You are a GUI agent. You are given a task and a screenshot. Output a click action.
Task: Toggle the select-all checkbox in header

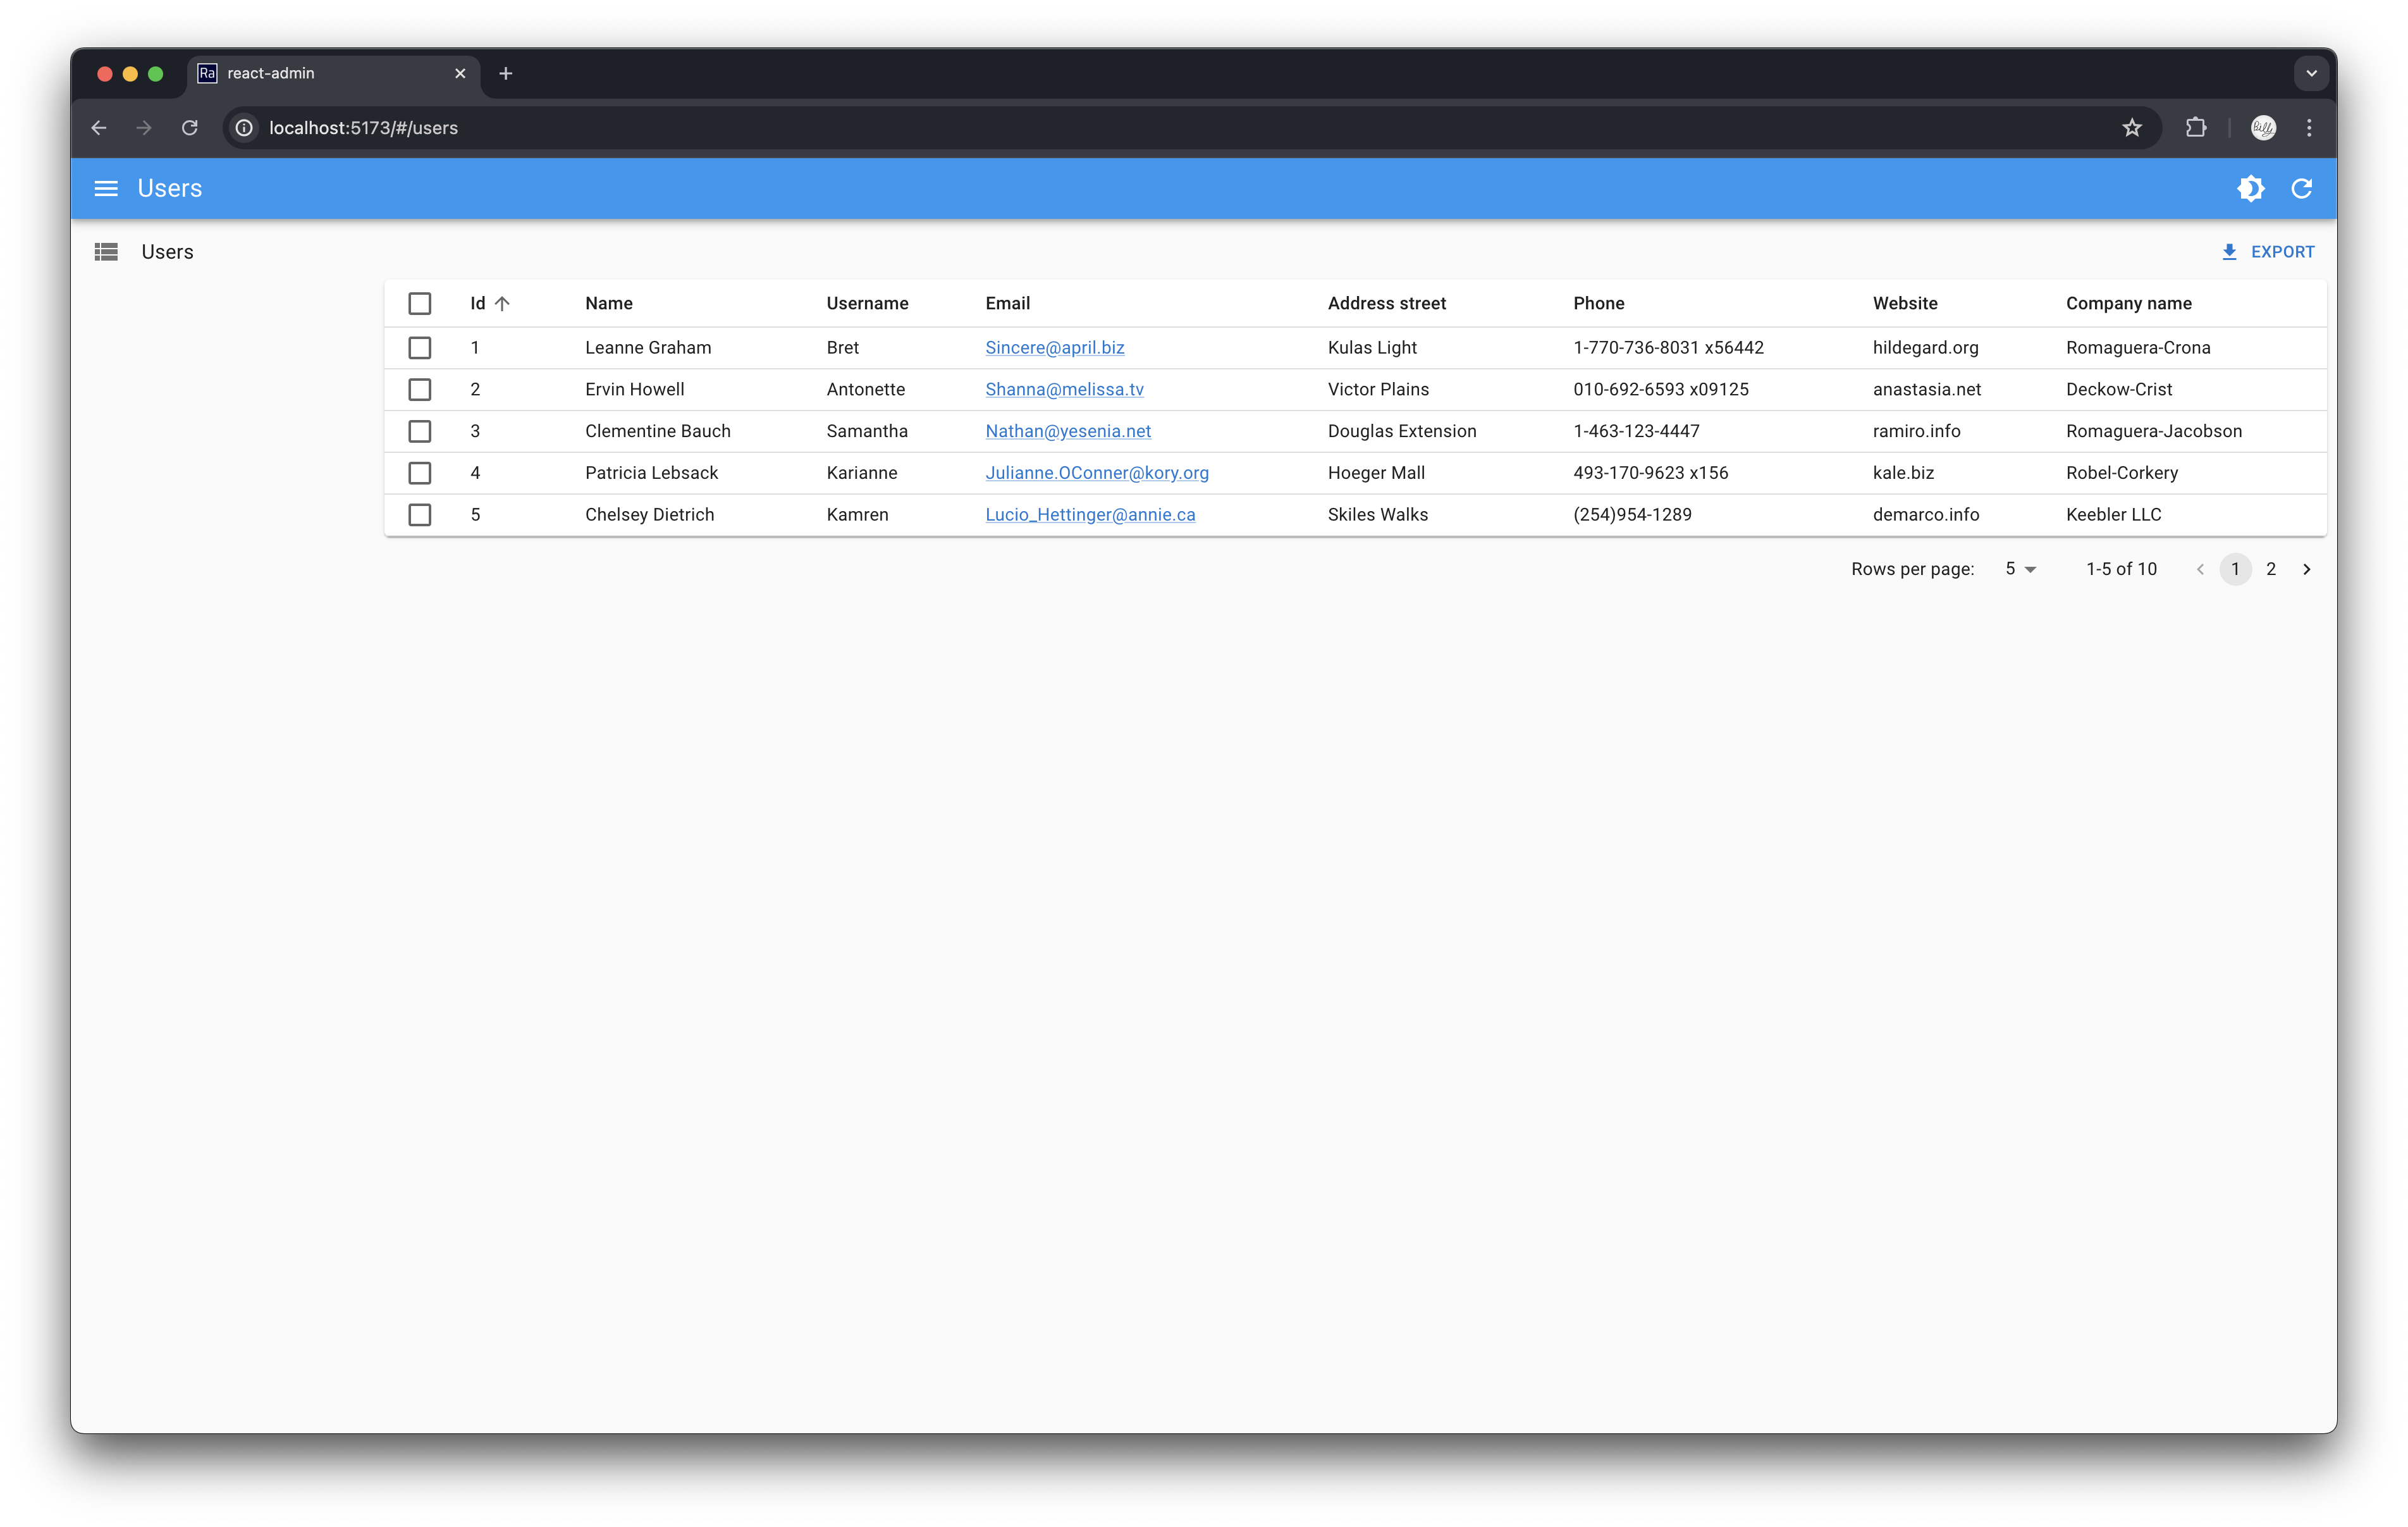pyautogui.click(x=420, y=303)
